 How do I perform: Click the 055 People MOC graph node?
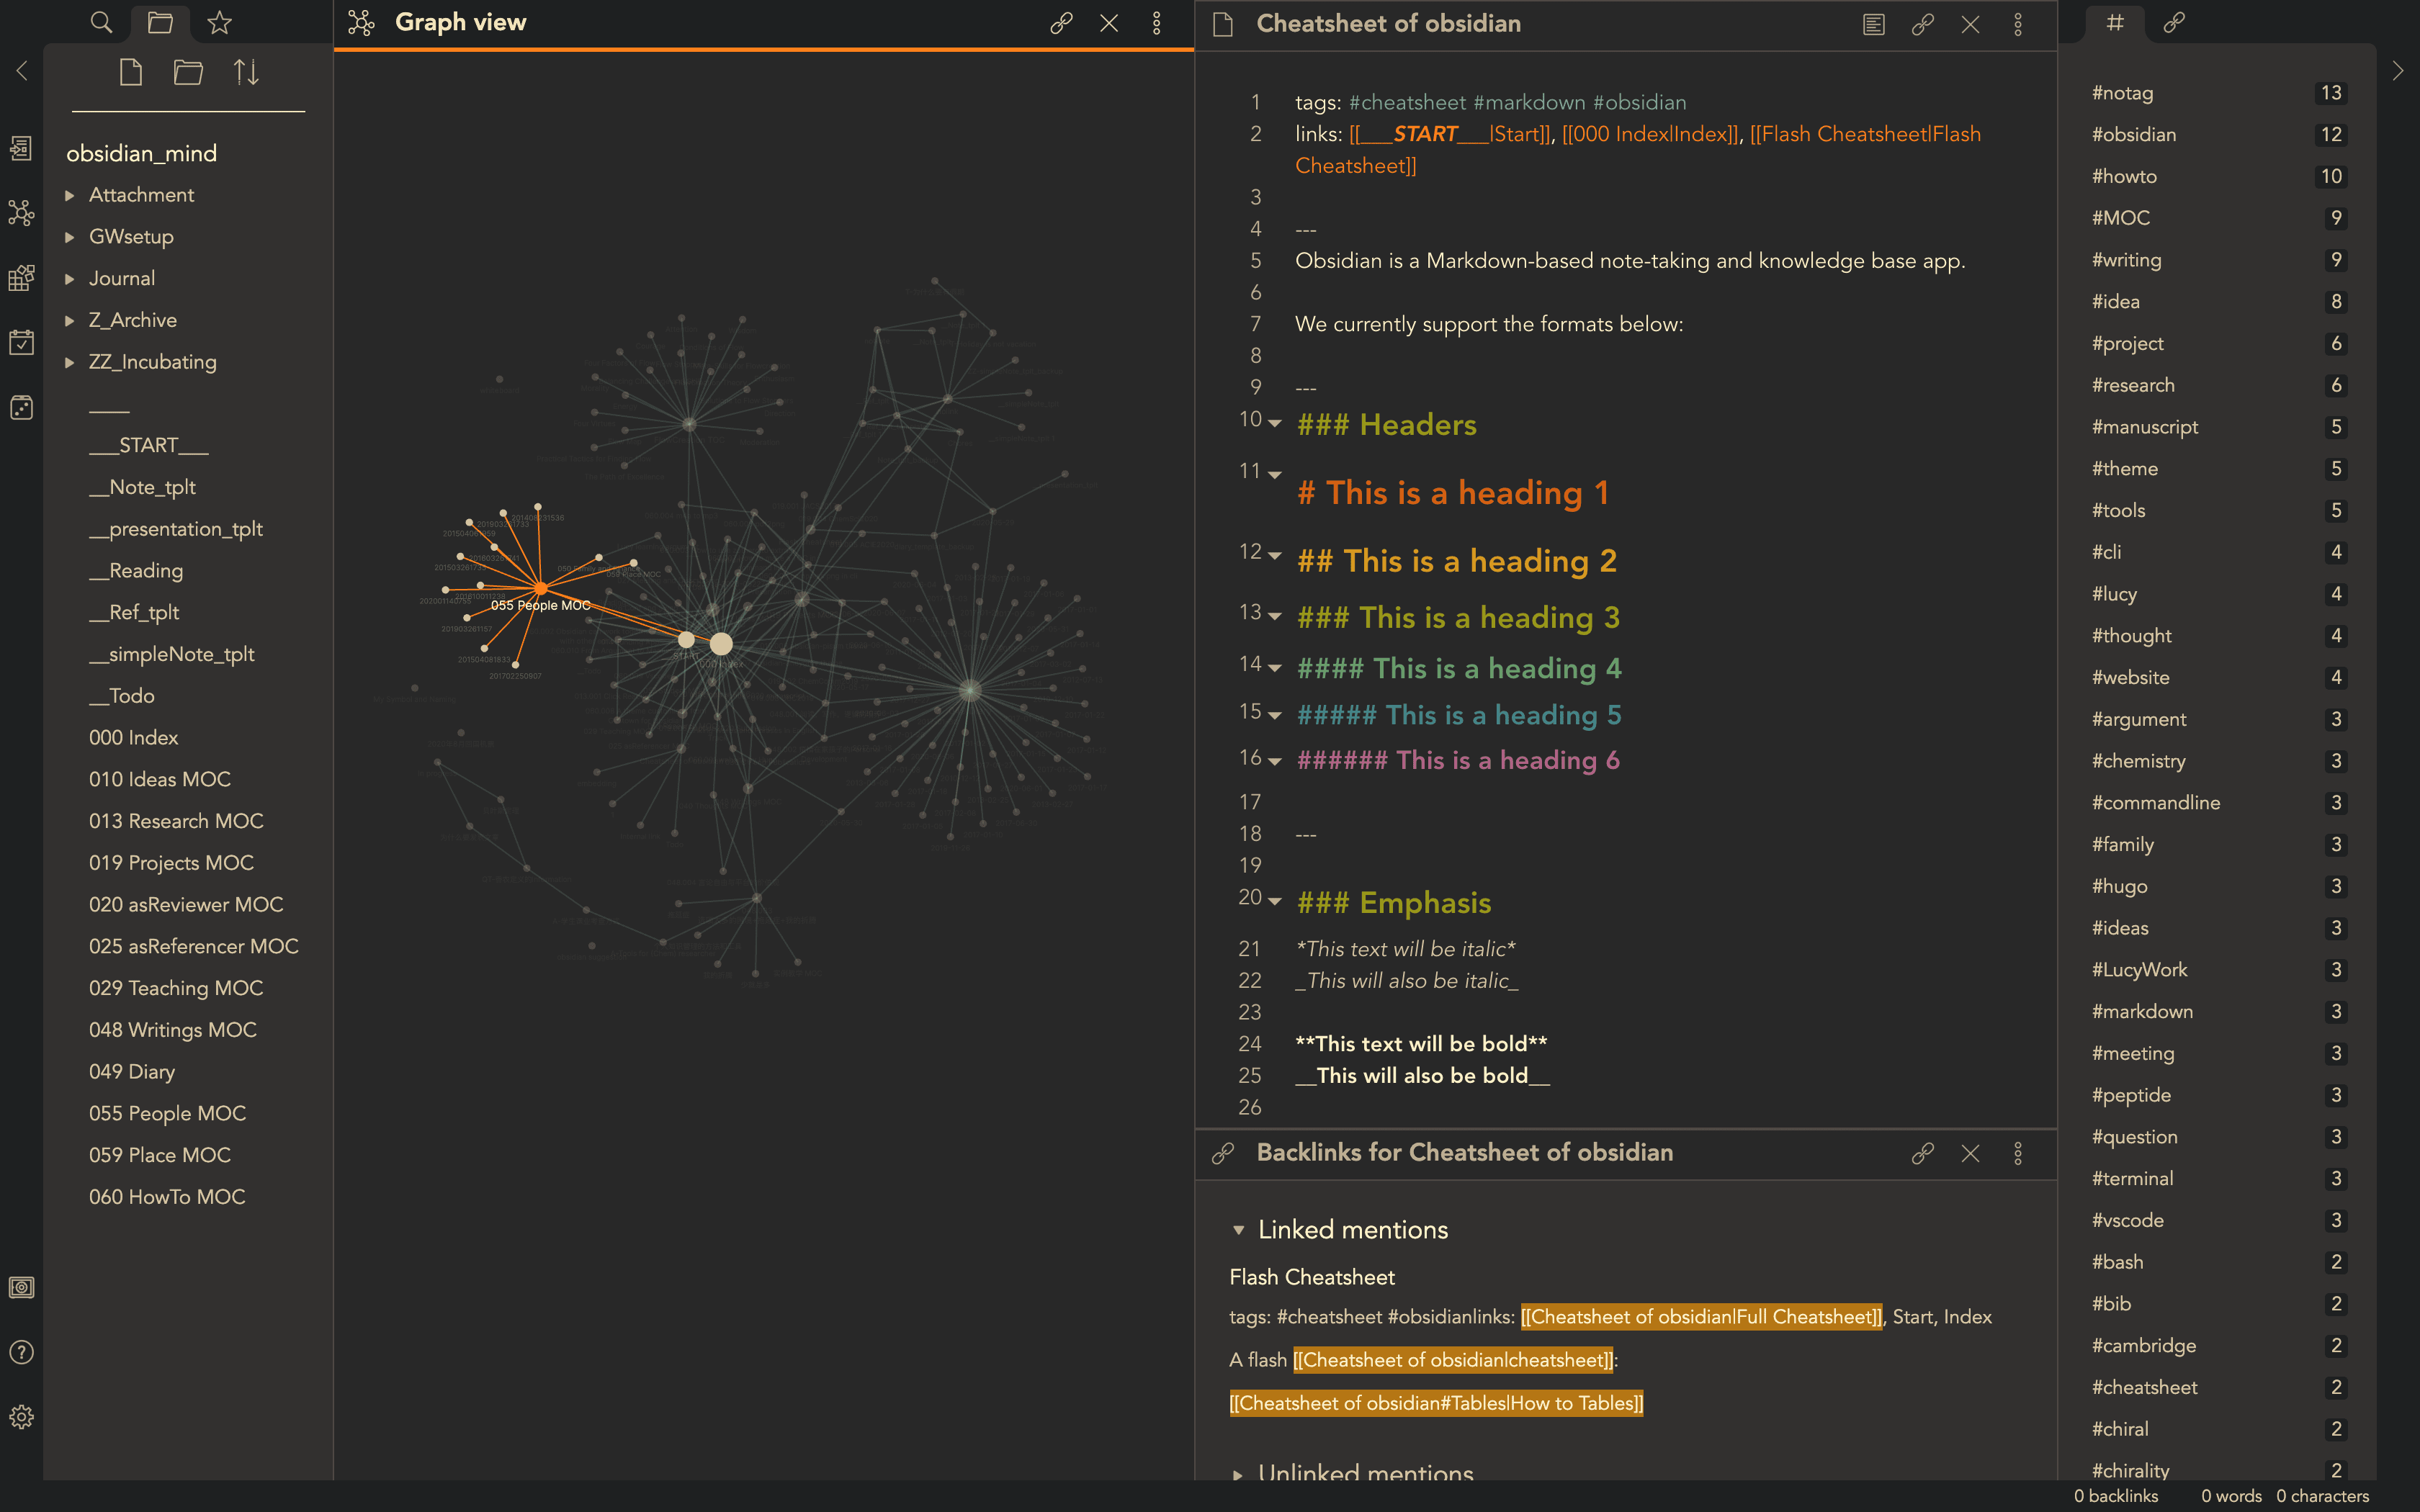point(541,589)
